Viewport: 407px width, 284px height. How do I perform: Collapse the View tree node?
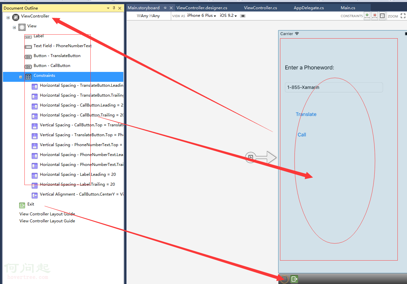click(14, 28)
